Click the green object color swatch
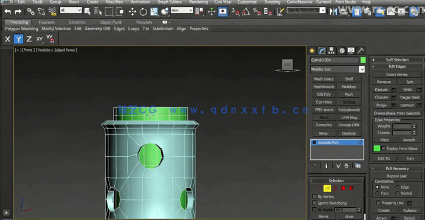This screenshot has height=220, width=425. (363, 60)
